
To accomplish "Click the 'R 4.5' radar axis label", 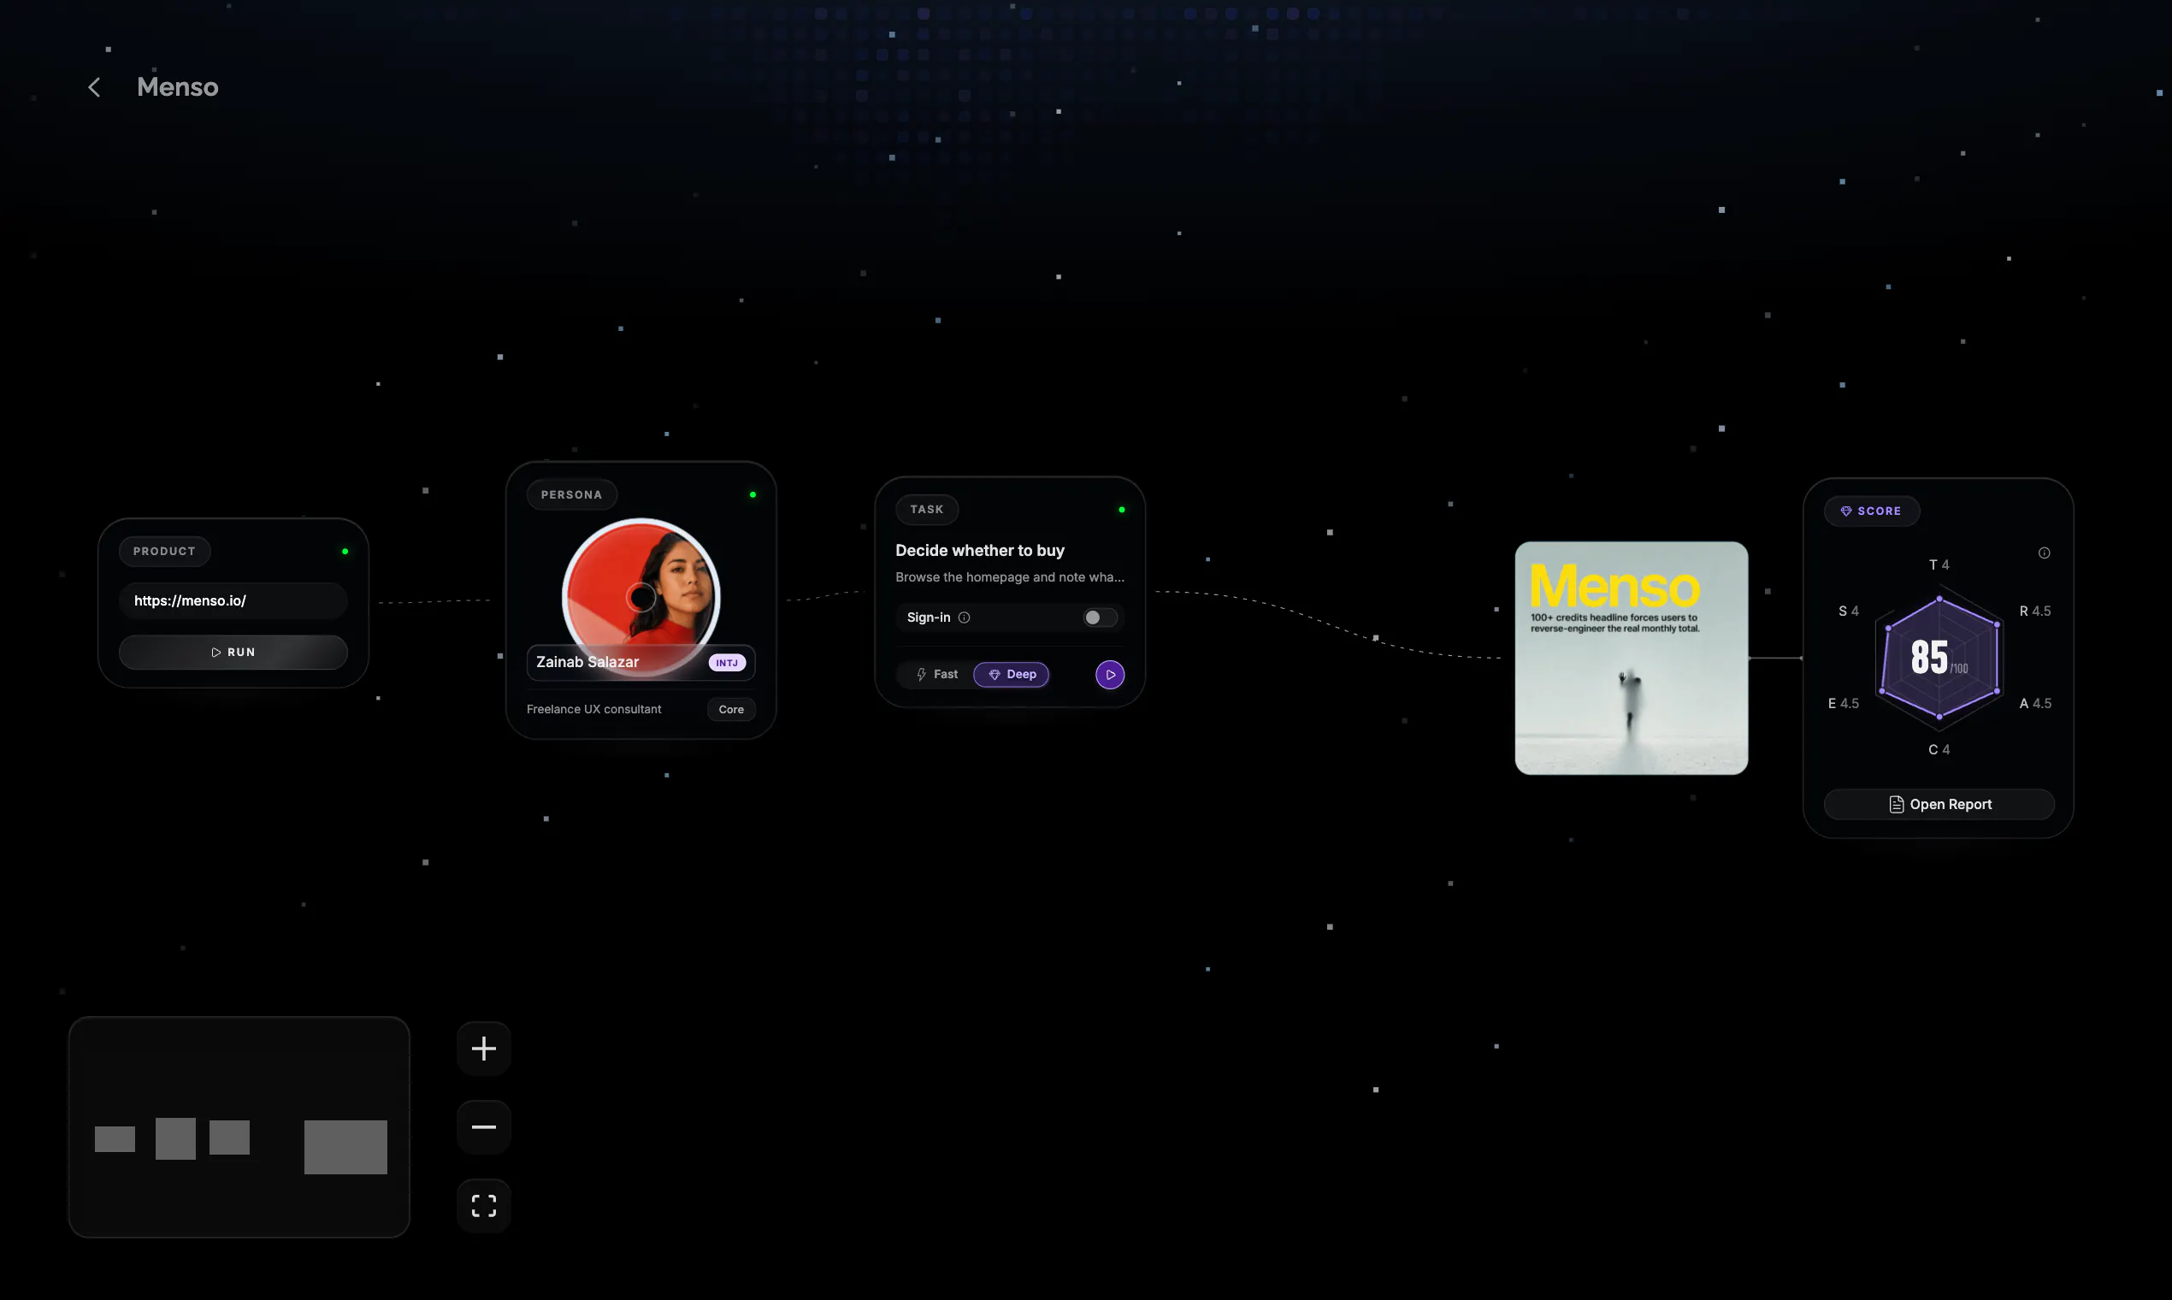I will tap(2035, 612).
